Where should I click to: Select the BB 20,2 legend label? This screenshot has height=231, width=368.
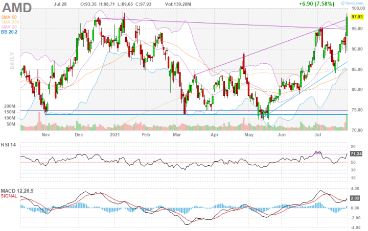9,32
